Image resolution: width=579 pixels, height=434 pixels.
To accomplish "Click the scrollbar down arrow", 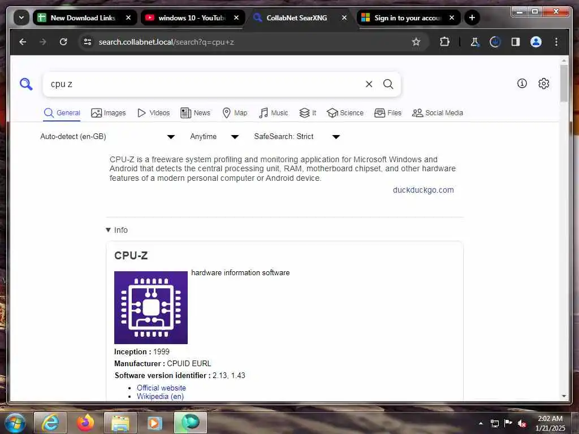I will coord(564,396).
